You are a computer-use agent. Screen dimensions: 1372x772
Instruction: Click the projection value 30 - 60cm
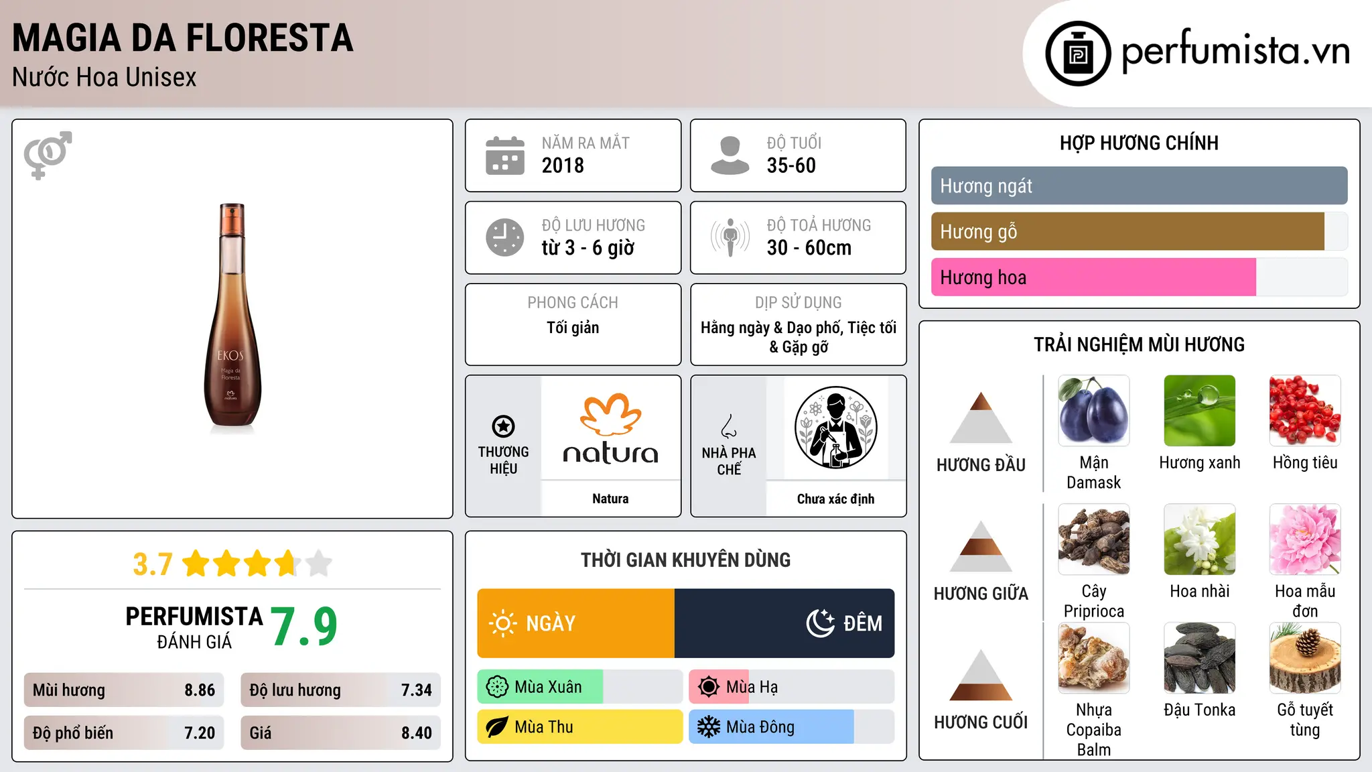click(x=809, y=248)
